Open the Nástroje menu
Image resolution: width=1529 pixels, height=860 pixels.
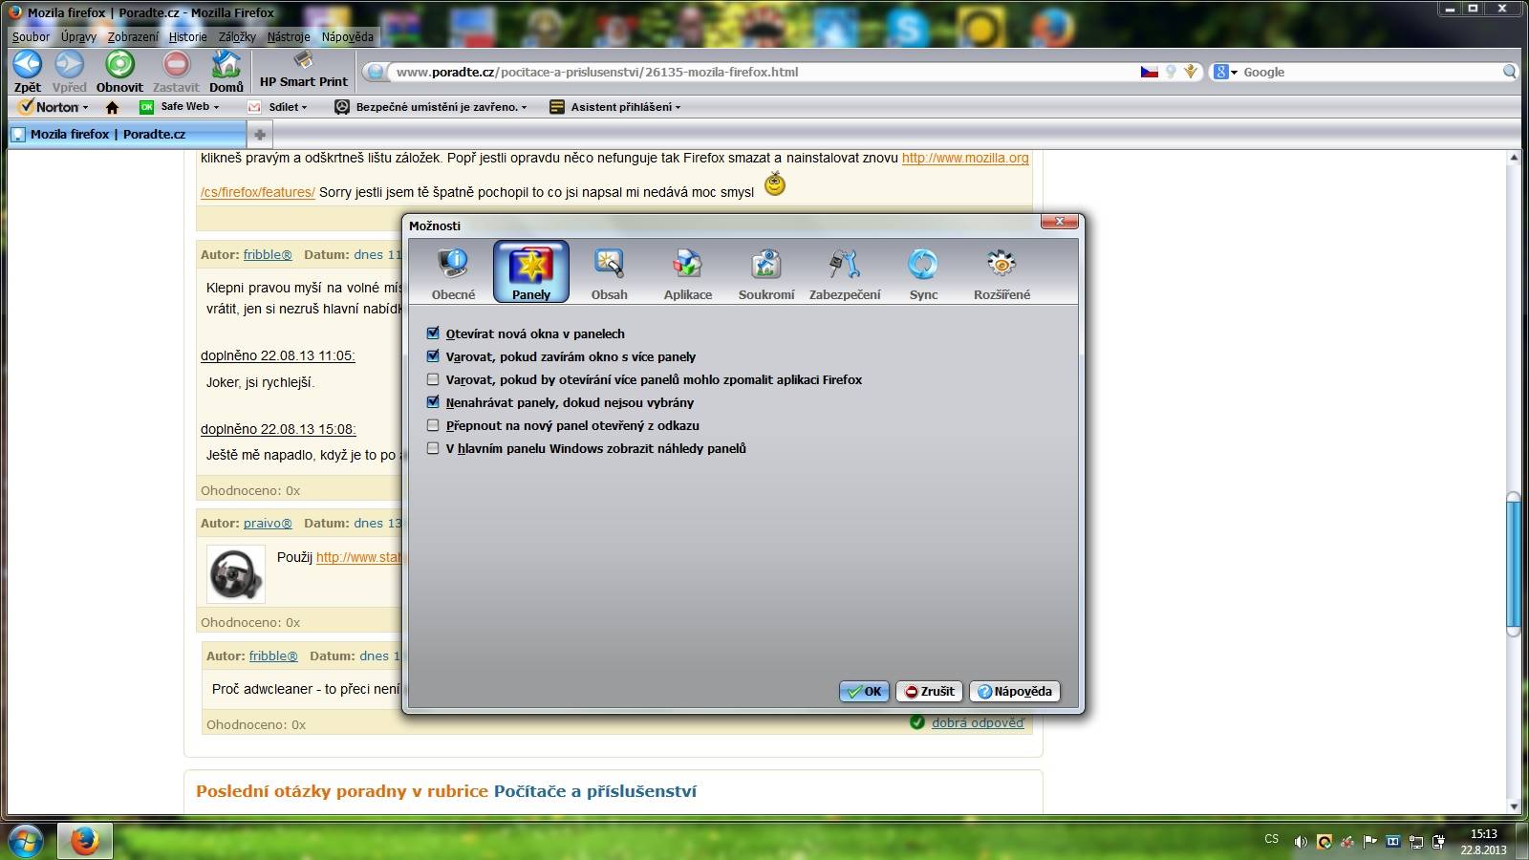(x=289, y=36)
